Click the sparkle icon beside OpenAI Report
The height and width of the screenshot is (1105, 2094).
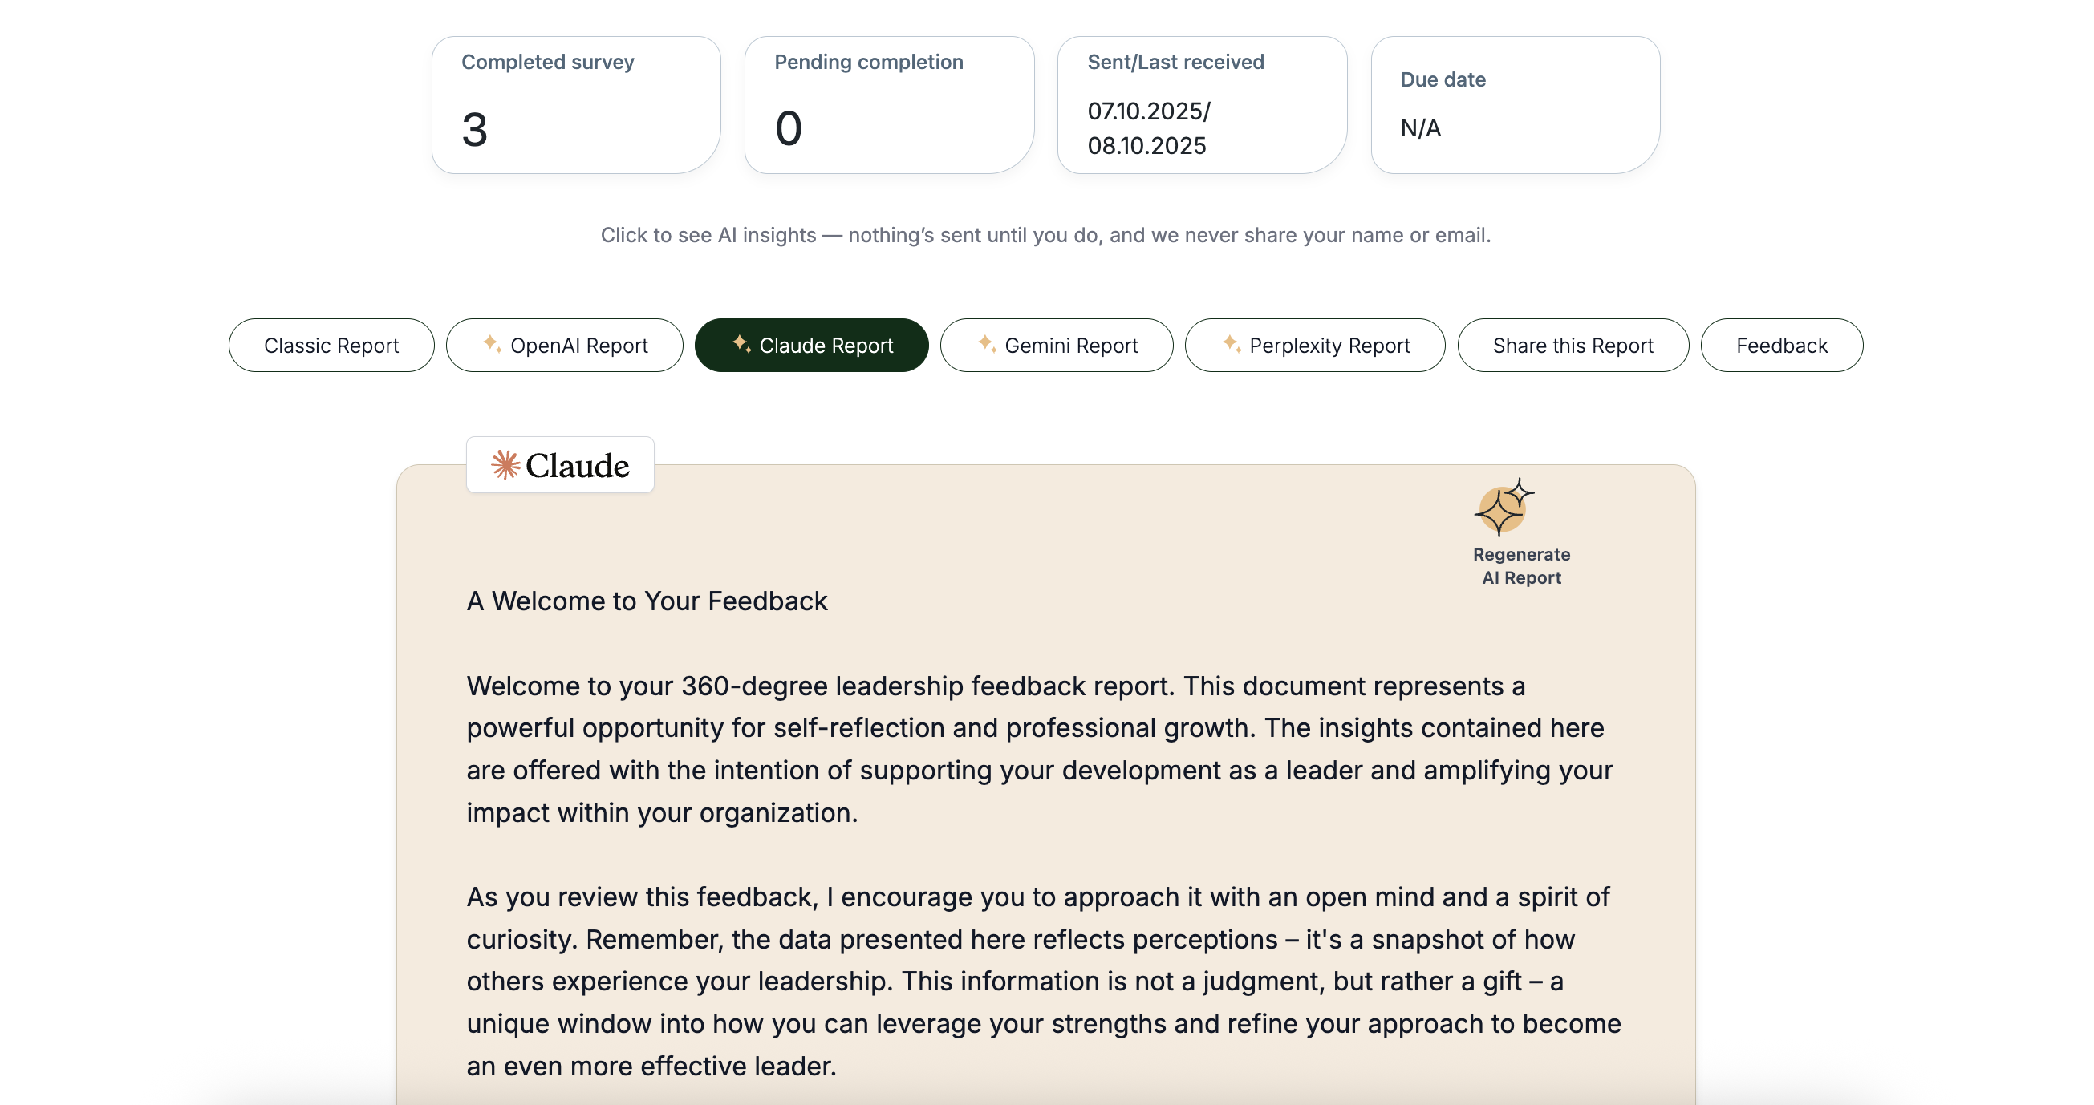(x=492, y=344)
